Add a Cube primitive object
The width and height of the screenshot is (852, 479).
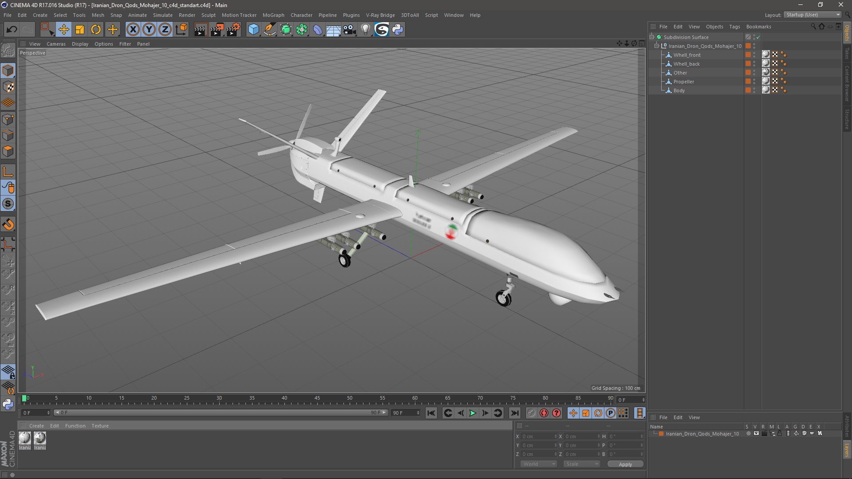click(x=253, y=30)
